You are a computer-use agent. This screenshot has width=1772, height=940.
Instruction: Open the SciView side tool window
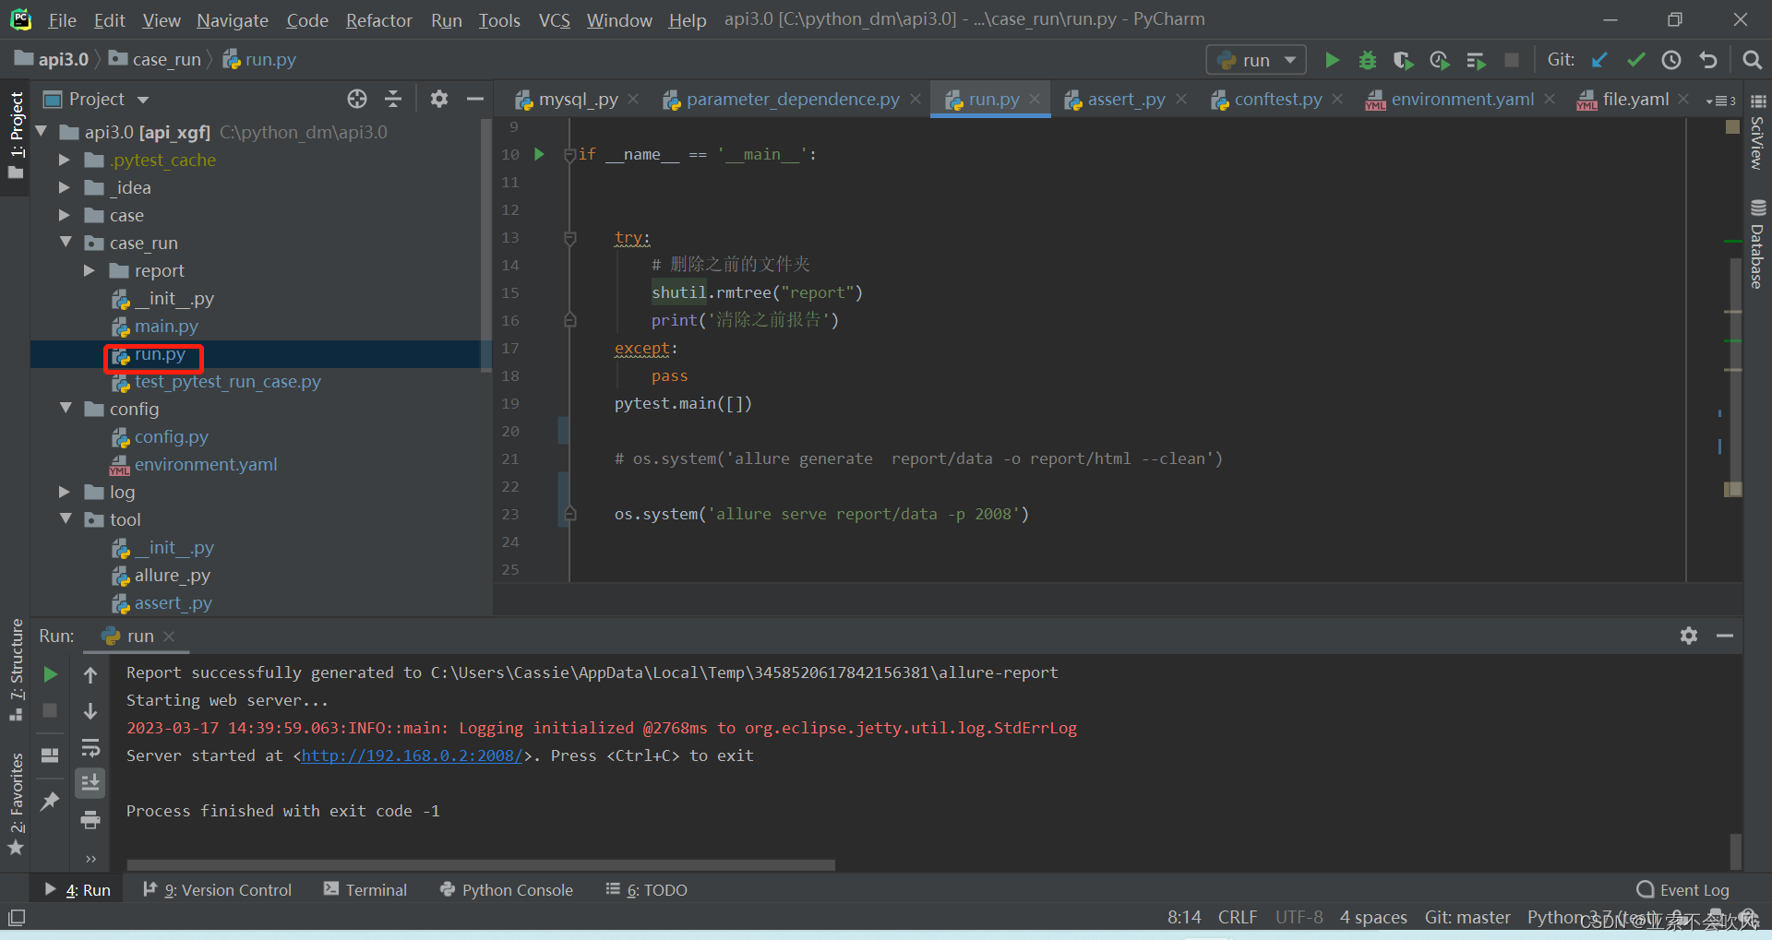1757,132
